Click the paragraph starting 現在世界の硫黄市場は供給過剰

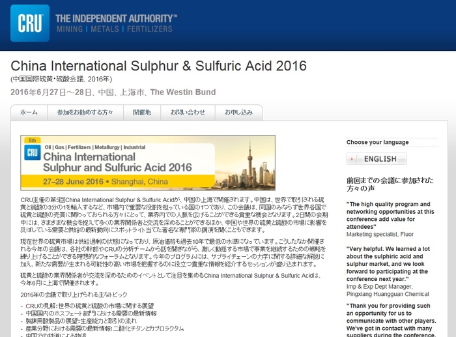(173, 253)
